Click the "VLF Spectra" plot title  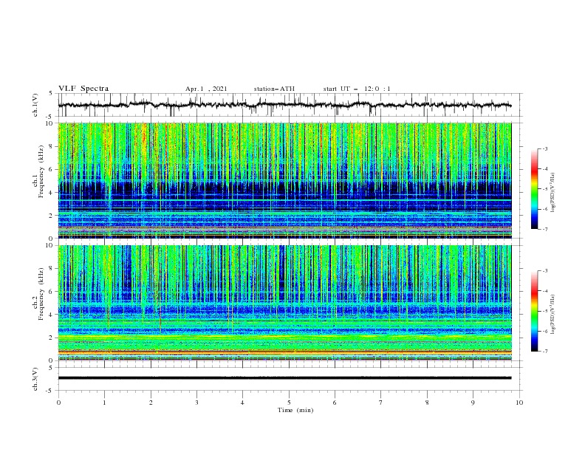[x=83, y=89]
